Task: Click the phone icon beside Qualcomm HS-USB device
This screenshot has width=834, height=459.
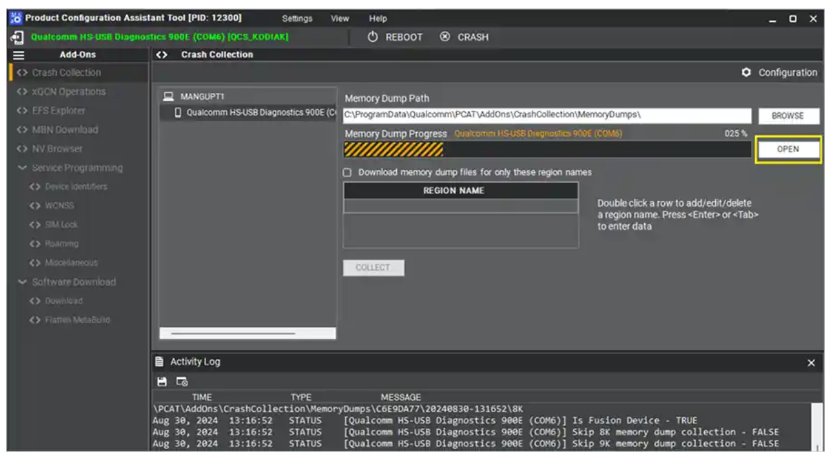Action: pos(178,112)
